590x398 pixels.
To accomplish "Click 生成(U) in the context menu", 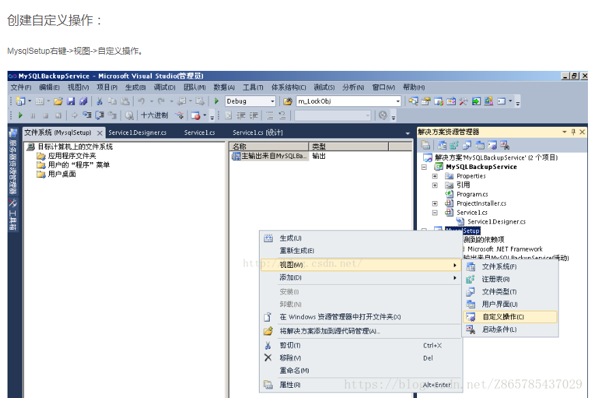I will [x=361, y=239].
